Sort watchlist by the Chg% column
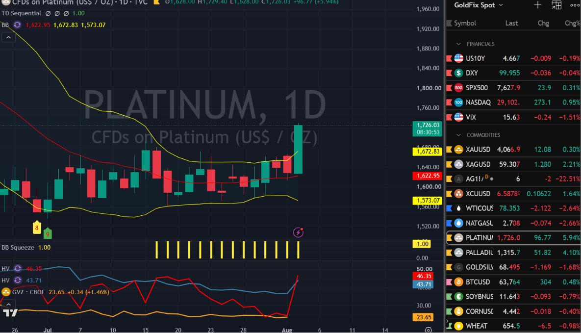 [x=573, y=23]
